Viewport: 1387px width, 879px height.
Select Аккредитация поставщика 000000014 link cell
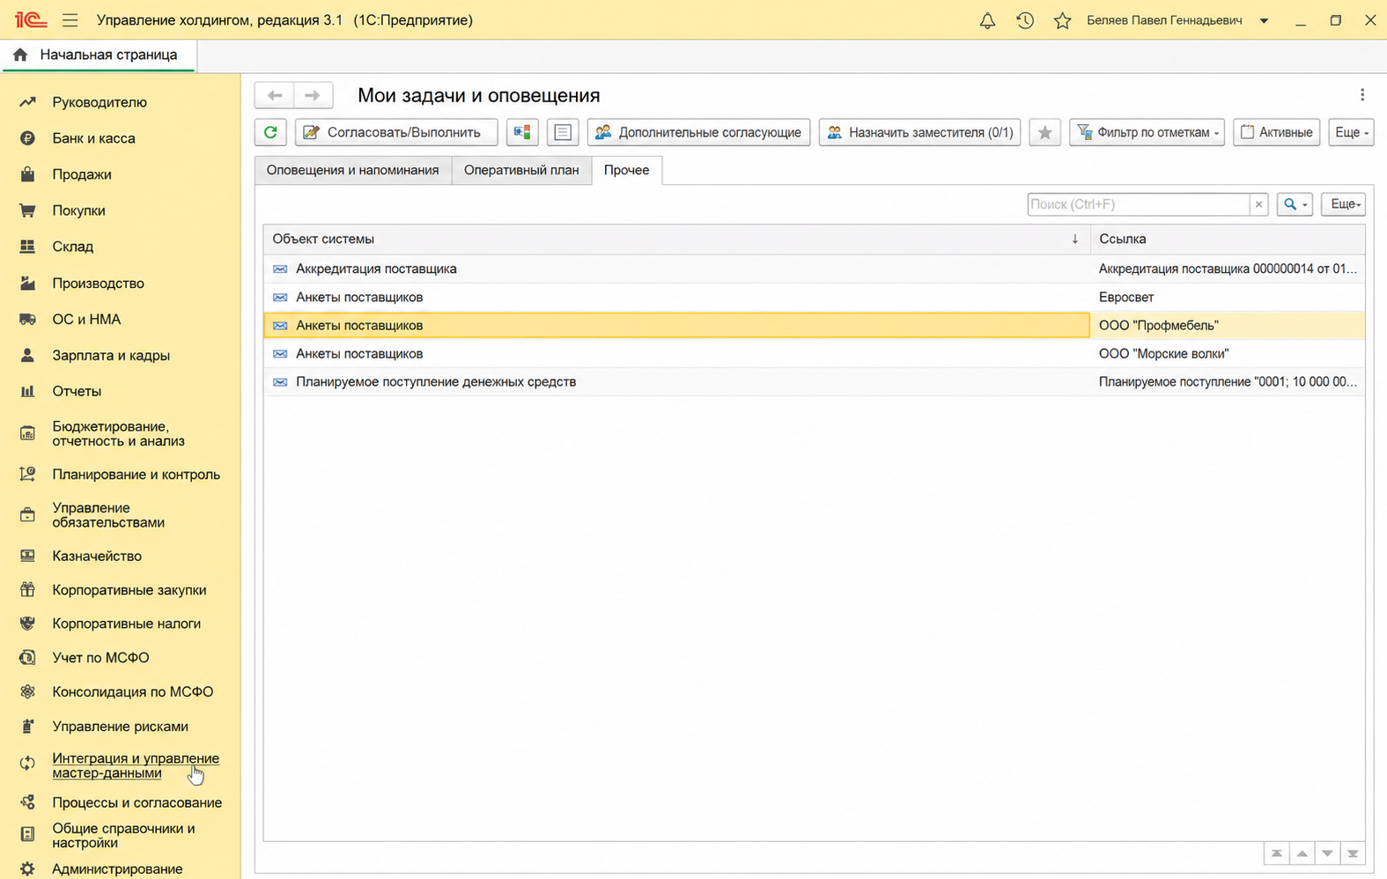(x=1228, y=269)
